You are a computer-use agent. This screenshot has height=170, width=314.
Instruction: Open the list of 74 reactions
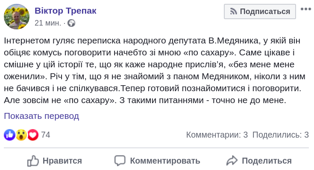tap(46, 135)
